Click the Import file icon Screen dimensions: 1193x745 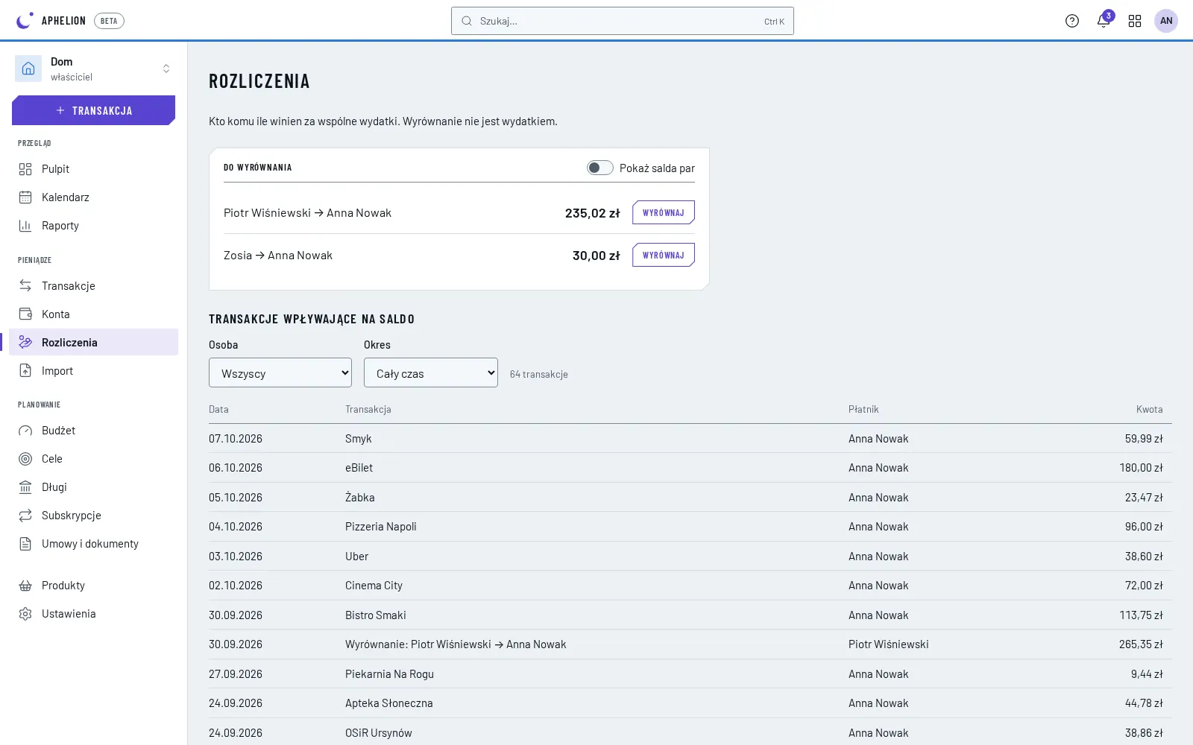click(25, 371)
